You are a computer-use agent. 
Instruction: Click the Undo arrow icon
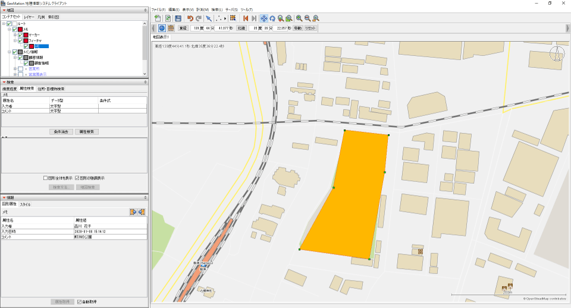pyautogui.click(x=190, y=18)
